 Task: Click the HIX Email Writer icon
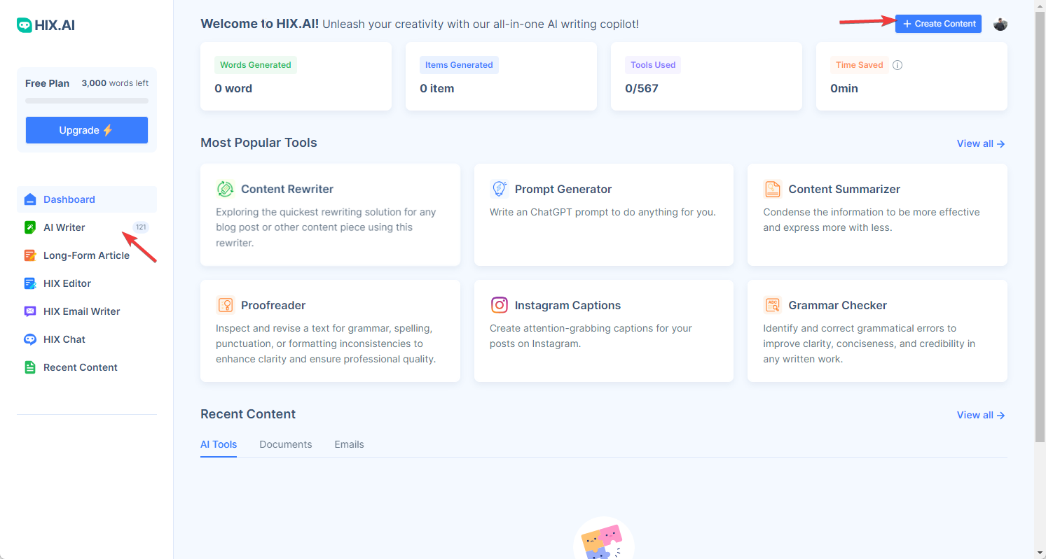pos(30,311)
